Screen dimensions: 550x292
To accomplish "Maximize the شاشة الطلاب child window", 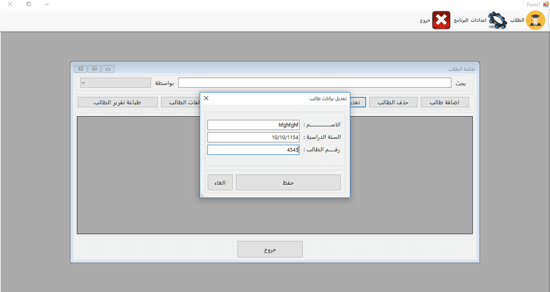I will tap(94, 69).
